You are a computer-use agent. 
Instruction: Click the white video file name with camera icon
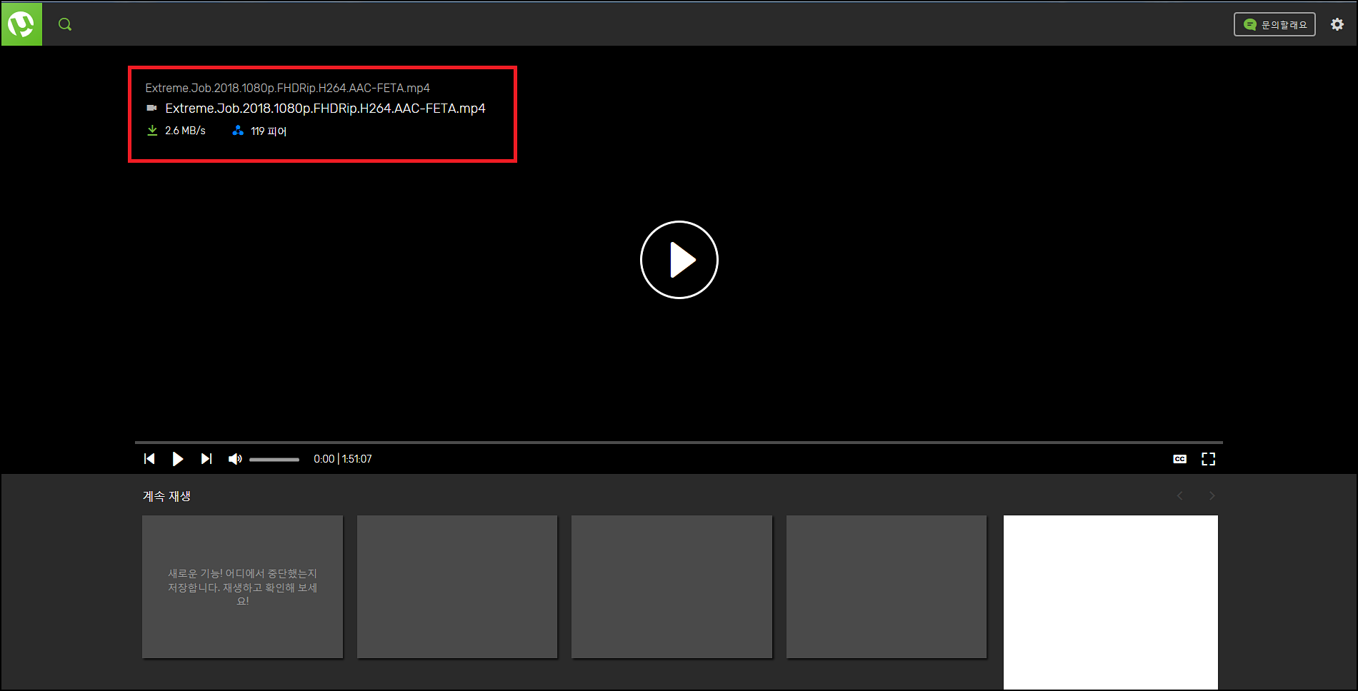pos(325,109)
